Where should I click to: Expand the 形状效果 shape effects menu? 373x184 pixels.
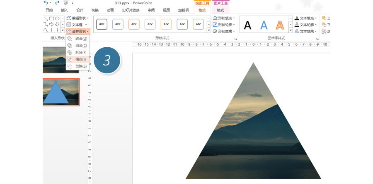pos(224,31)
